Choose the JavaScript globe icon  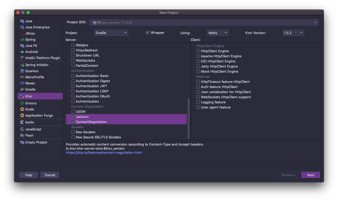coord(22,129)
